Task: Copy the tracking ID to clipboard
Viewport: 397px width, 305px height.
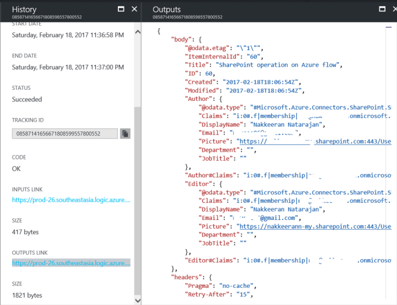Action: click(x=125, y=133)
